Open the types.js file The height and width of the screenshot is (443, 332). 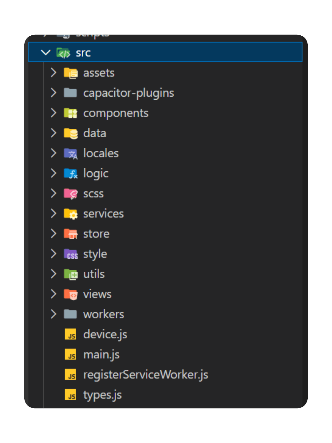point(102,395)
